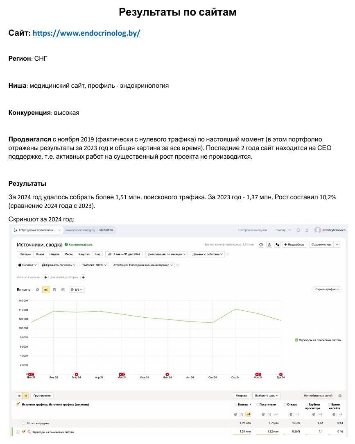Click pie icon under Визиты column
The width and height of the screenshot is (355, 444).
coord(235,414)
